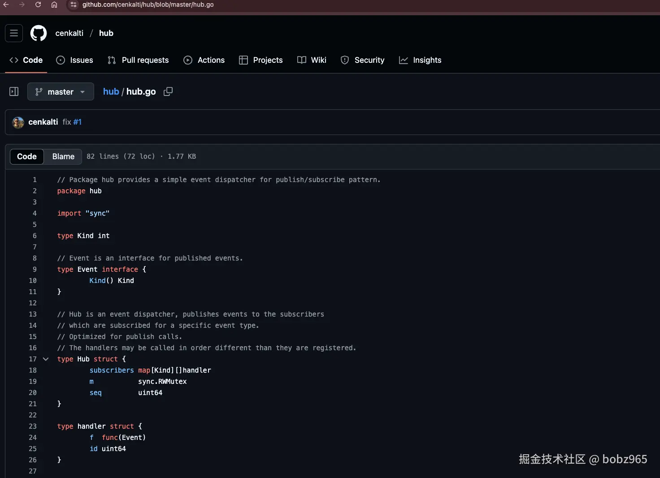Open the GitHub homepage via Octocat logo
The width and height of the screenshot is (660, 478).
coord(39,33)
